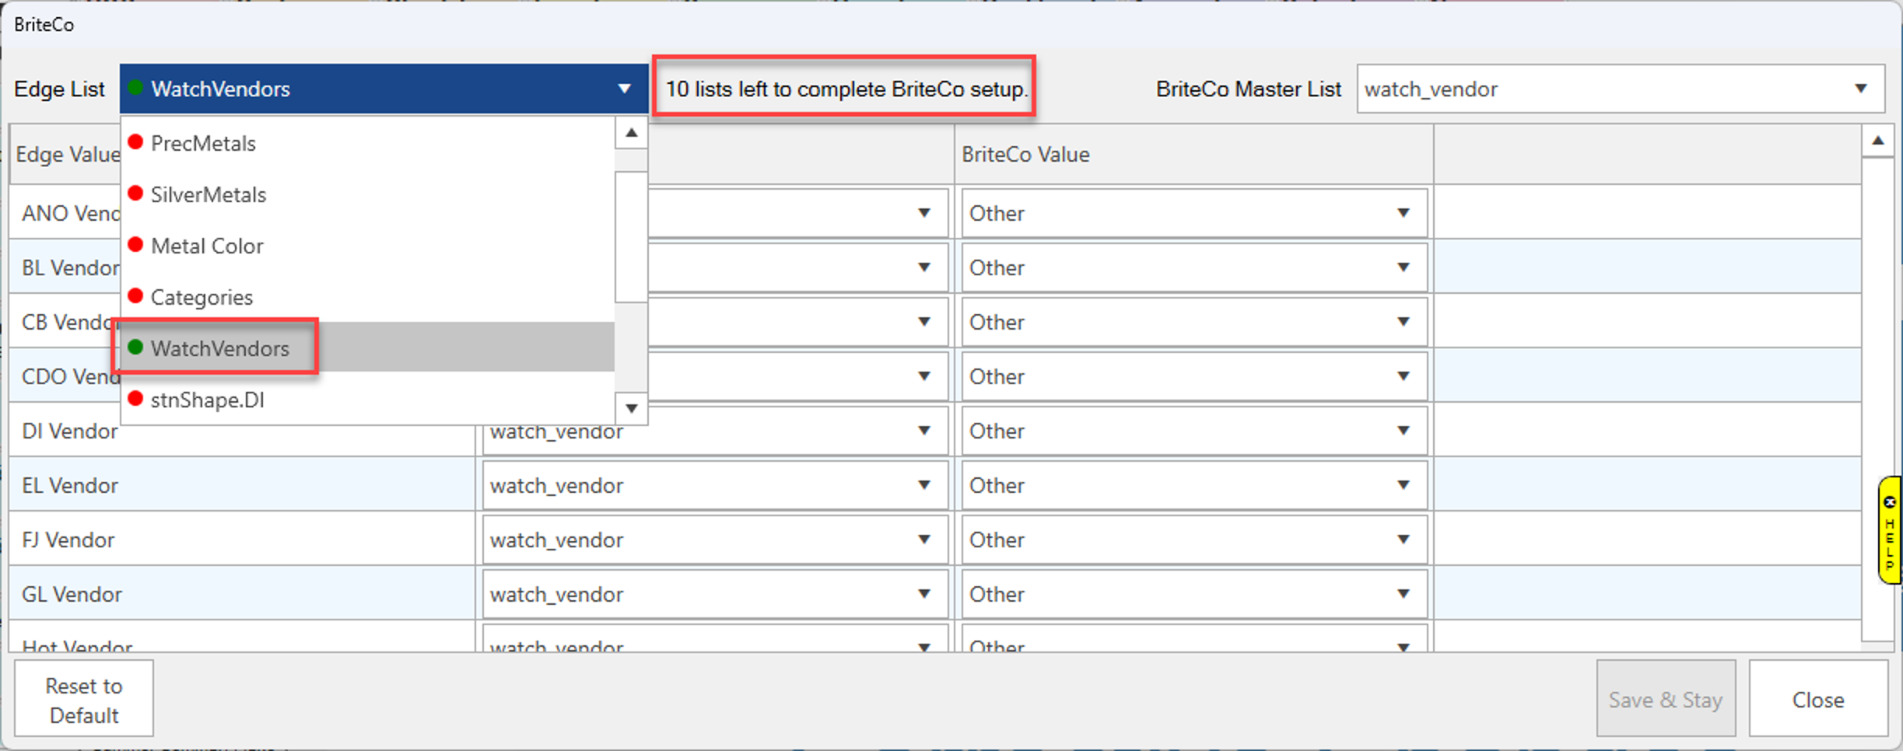Open watch_vendor dropdown in FJ Vendor row
The image size is (1903, 751).
[923, 540]
